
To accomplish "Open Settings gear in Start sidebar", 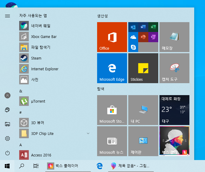I will click(x=7, y=138).
